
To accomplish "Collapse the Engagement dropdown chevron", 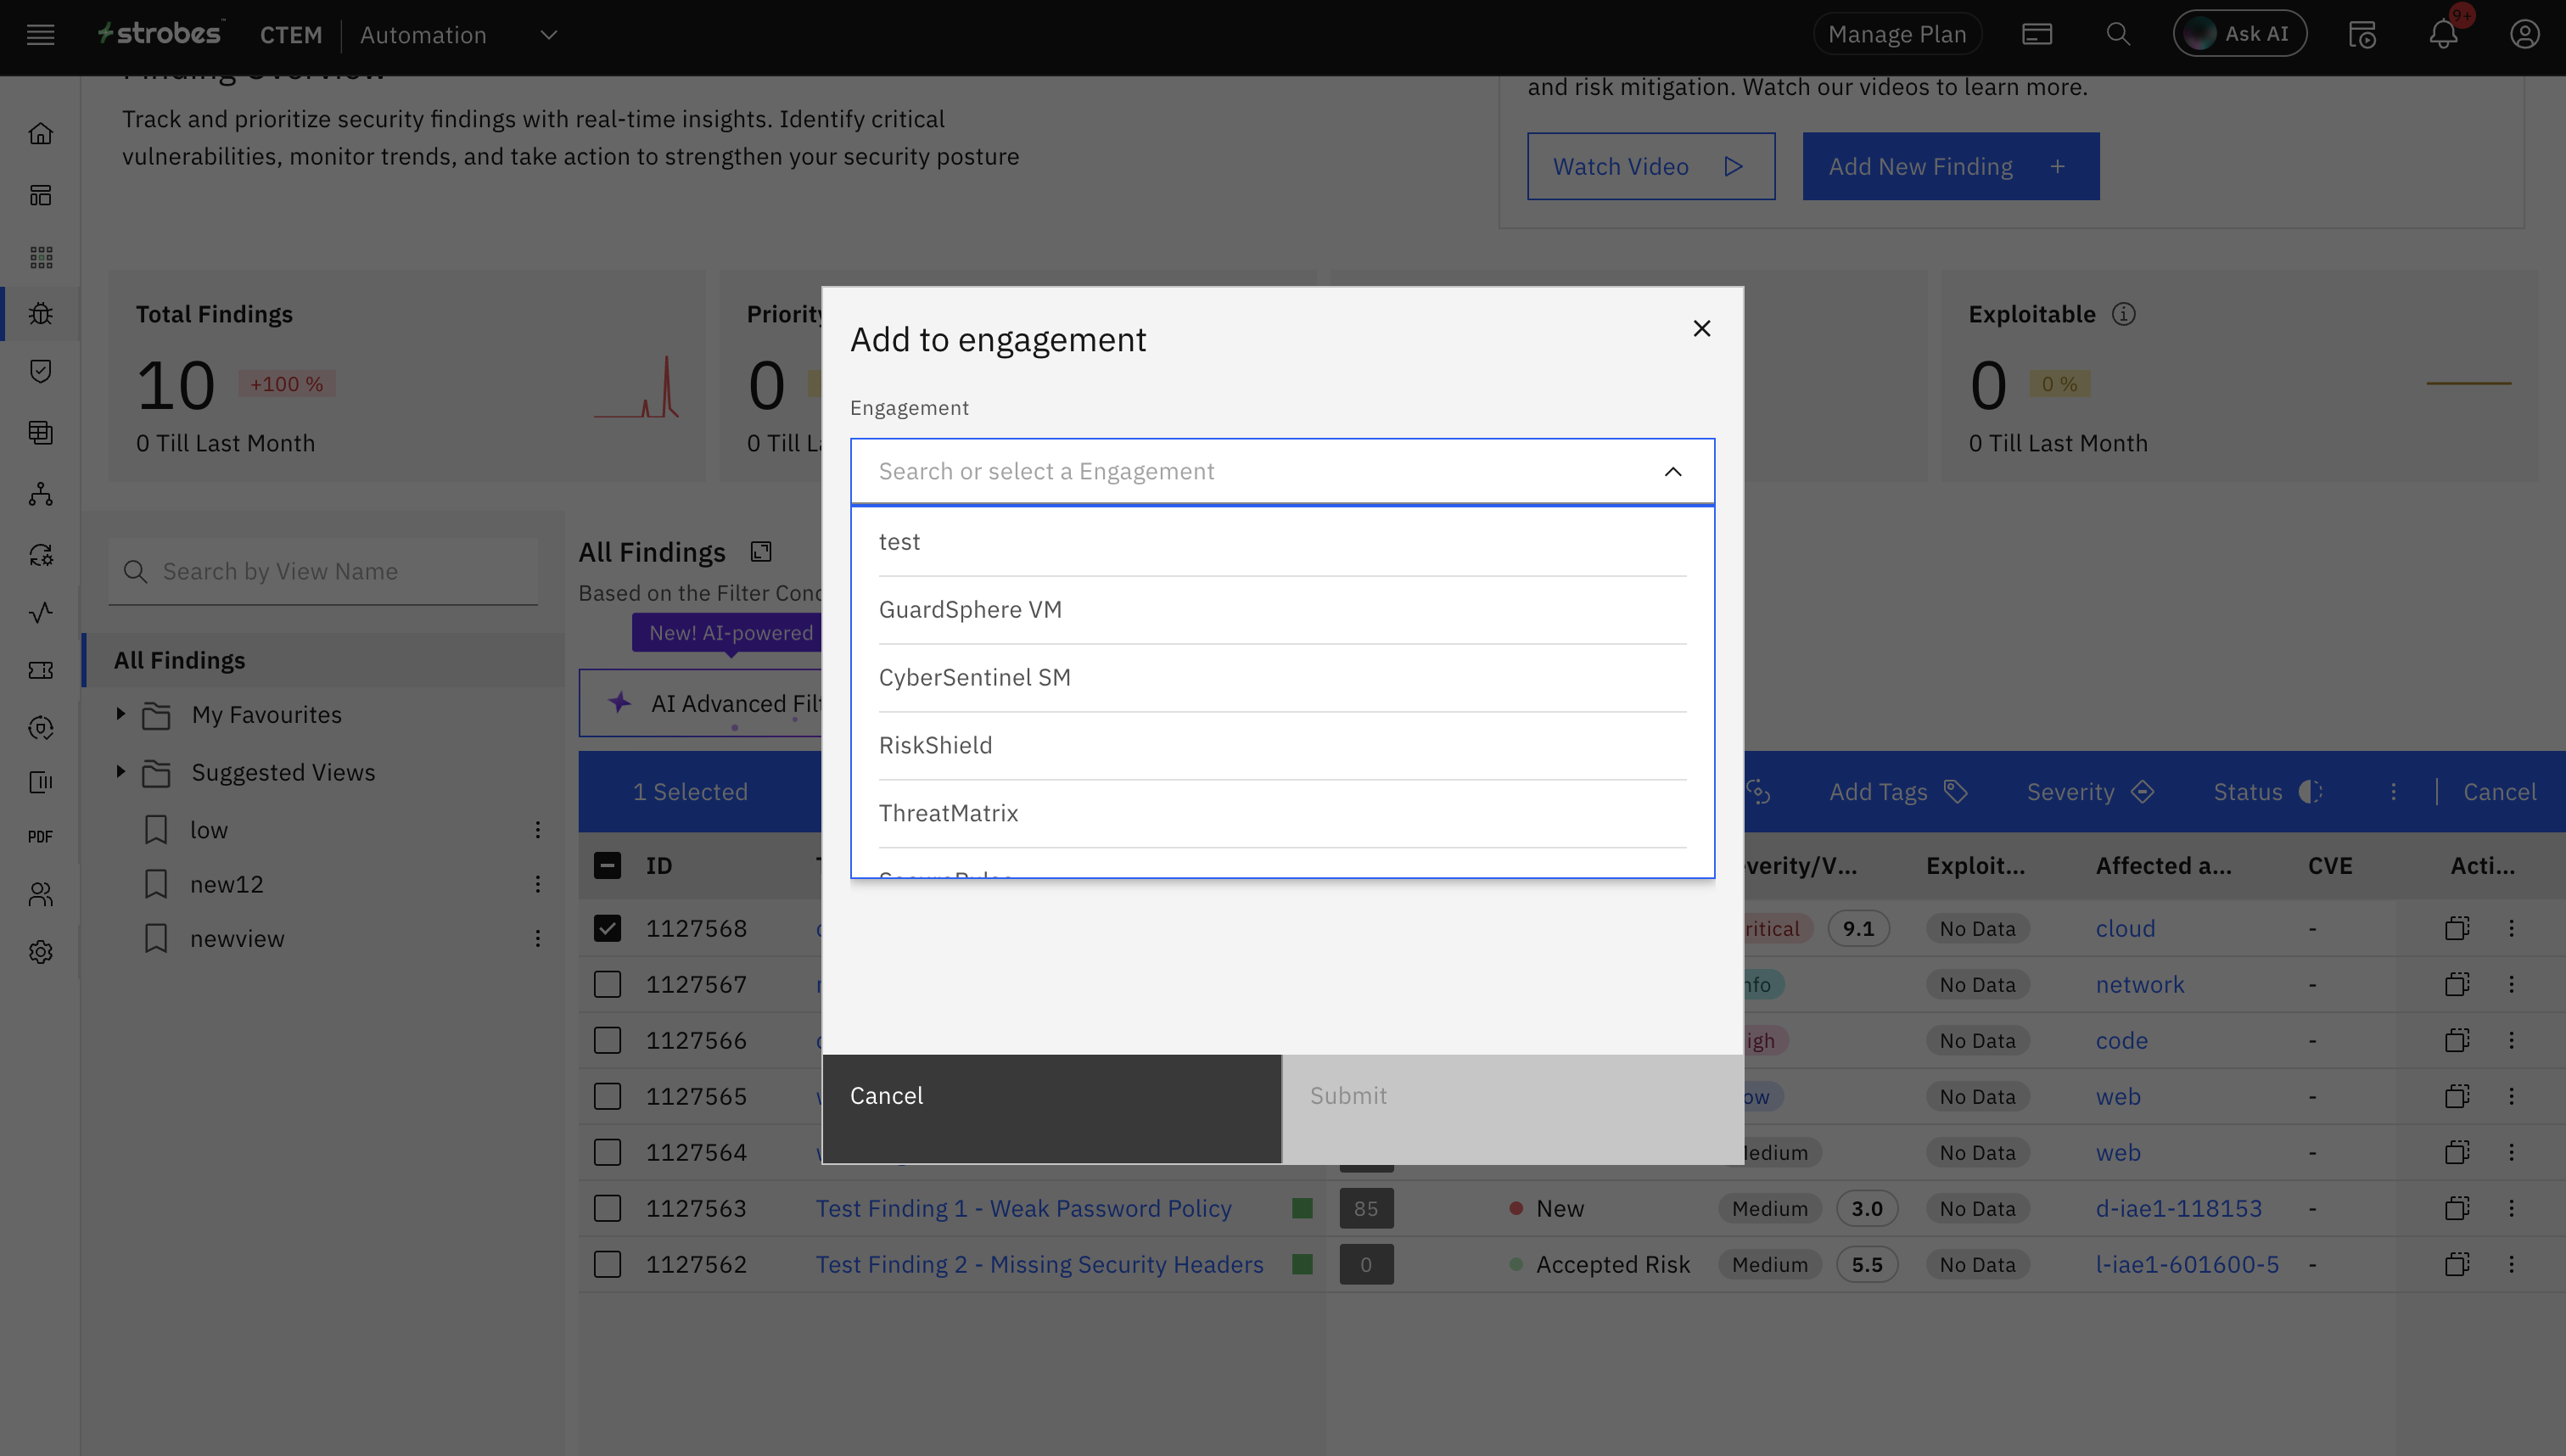I will pyautogui.click(x=1672, y=471).
